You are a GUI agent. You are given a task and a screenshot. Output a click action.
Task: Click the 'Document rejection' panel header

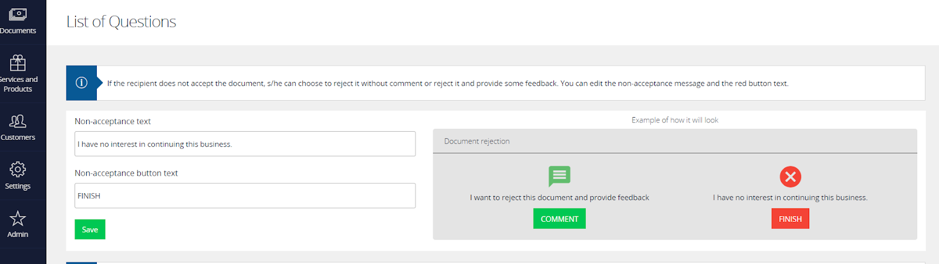(x=477, y=142)
